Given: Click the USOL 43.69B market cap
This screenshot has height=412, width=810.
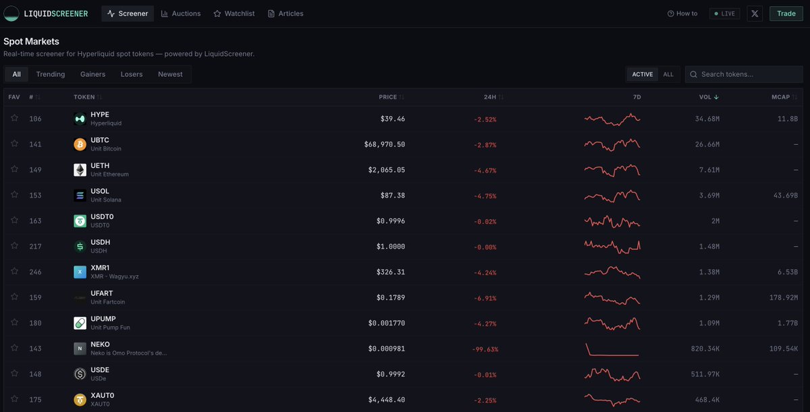Looking at the screenshot, I should coord(786,196).
